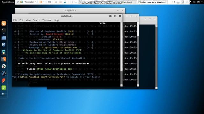Screen dimensions: 204x114
Task: Open the View menu in terminal
Action: pyautogui.click(x=28, y=20)
